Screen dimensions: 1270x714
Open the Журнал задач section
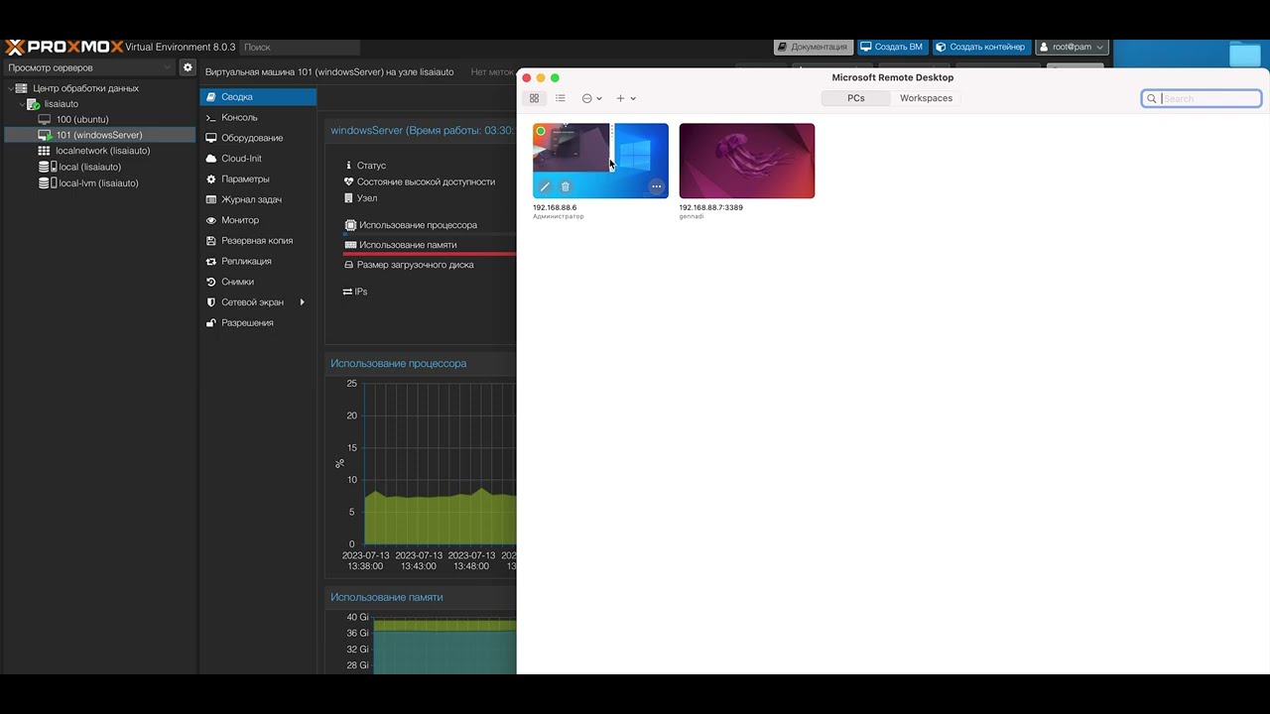click(258, 199)
